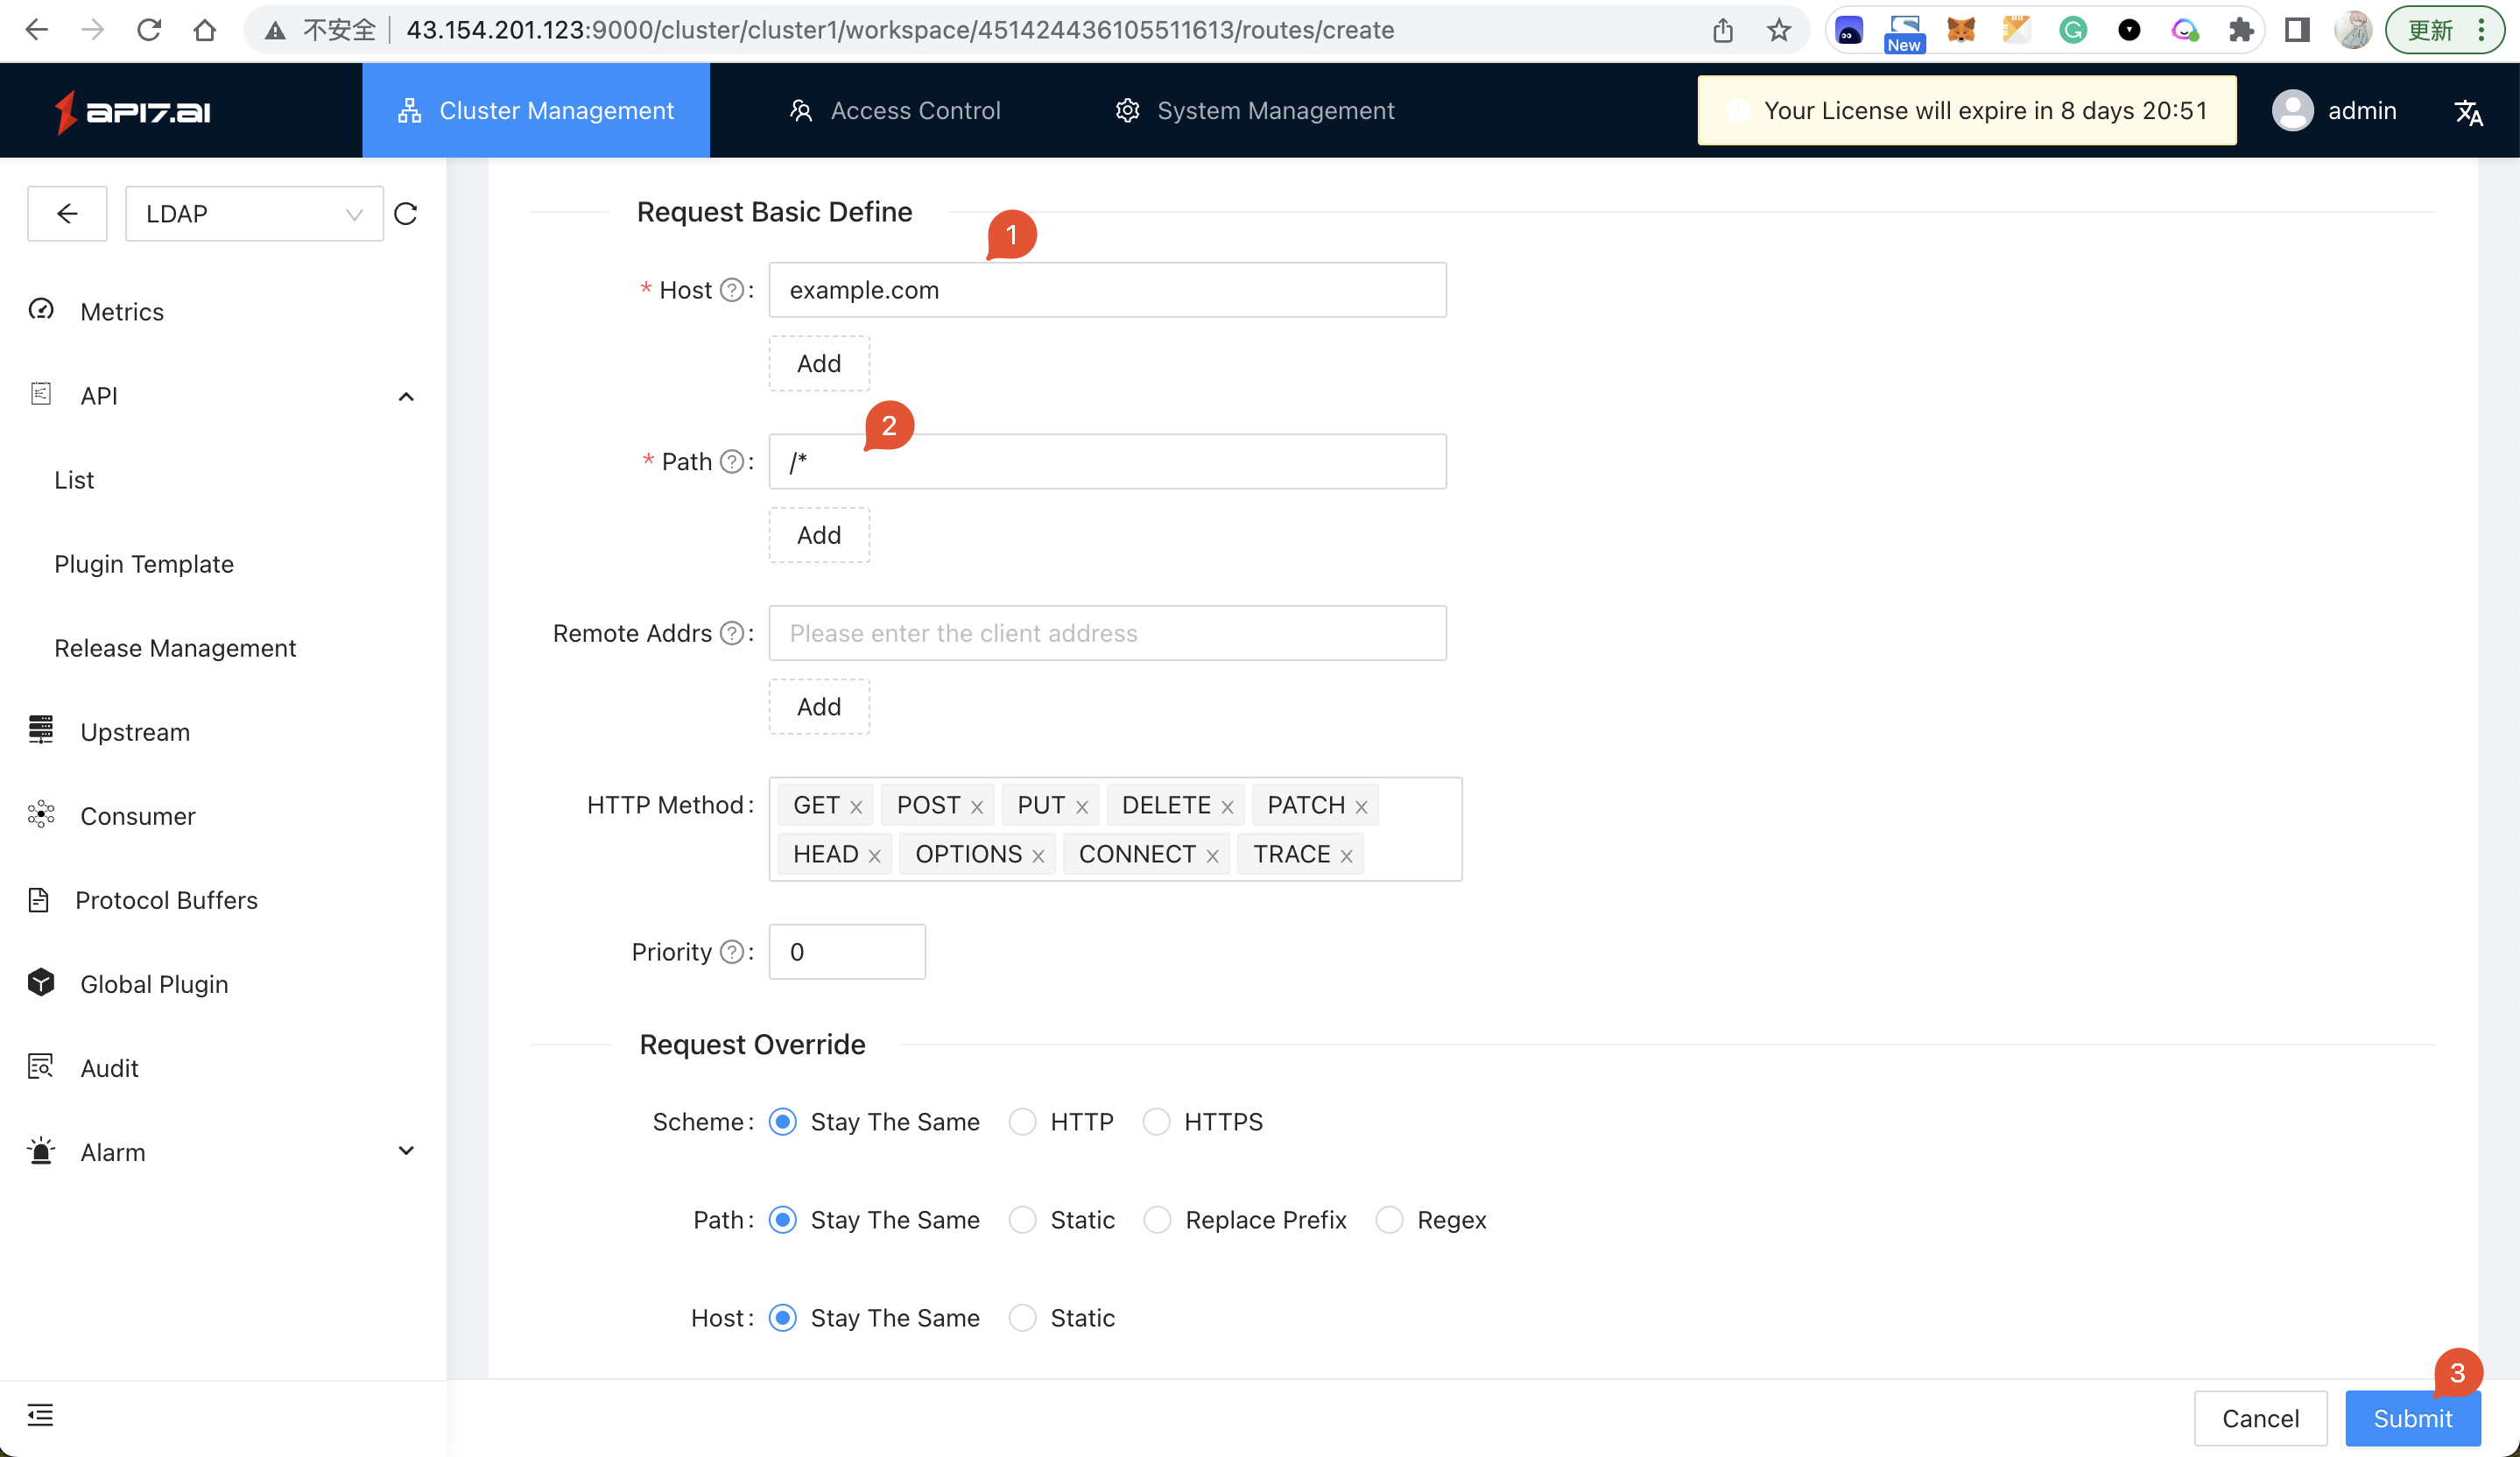Click Add button below Path field
Image resolution: width=2520 pixels, height=1457 pixels.
pos(819,535)
